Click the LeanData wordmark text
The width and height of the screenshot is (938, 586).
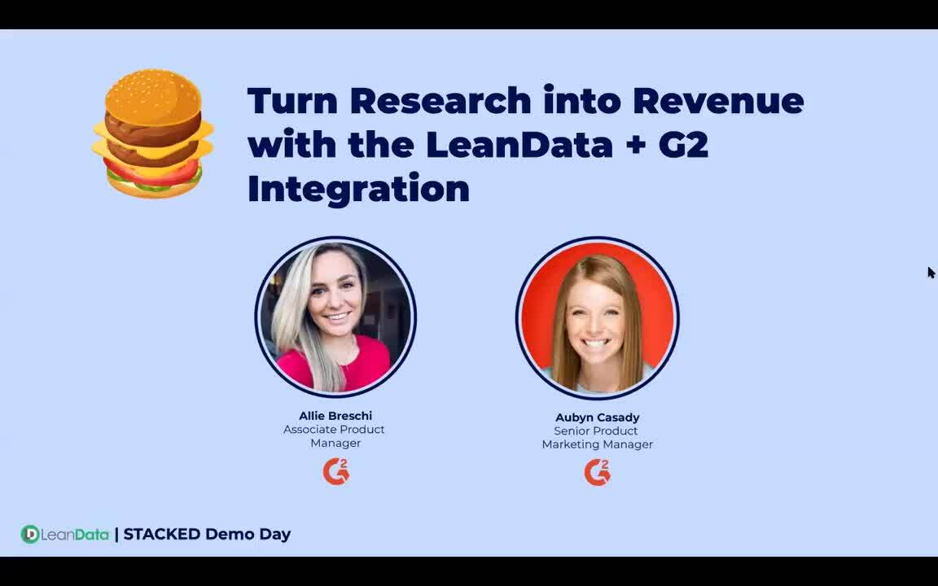(73, 535)
